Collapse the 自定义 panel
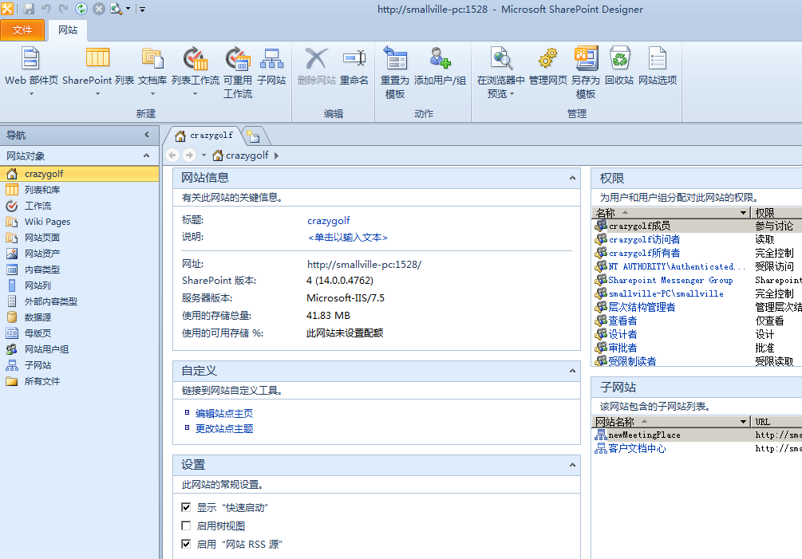 coord(572,371)
